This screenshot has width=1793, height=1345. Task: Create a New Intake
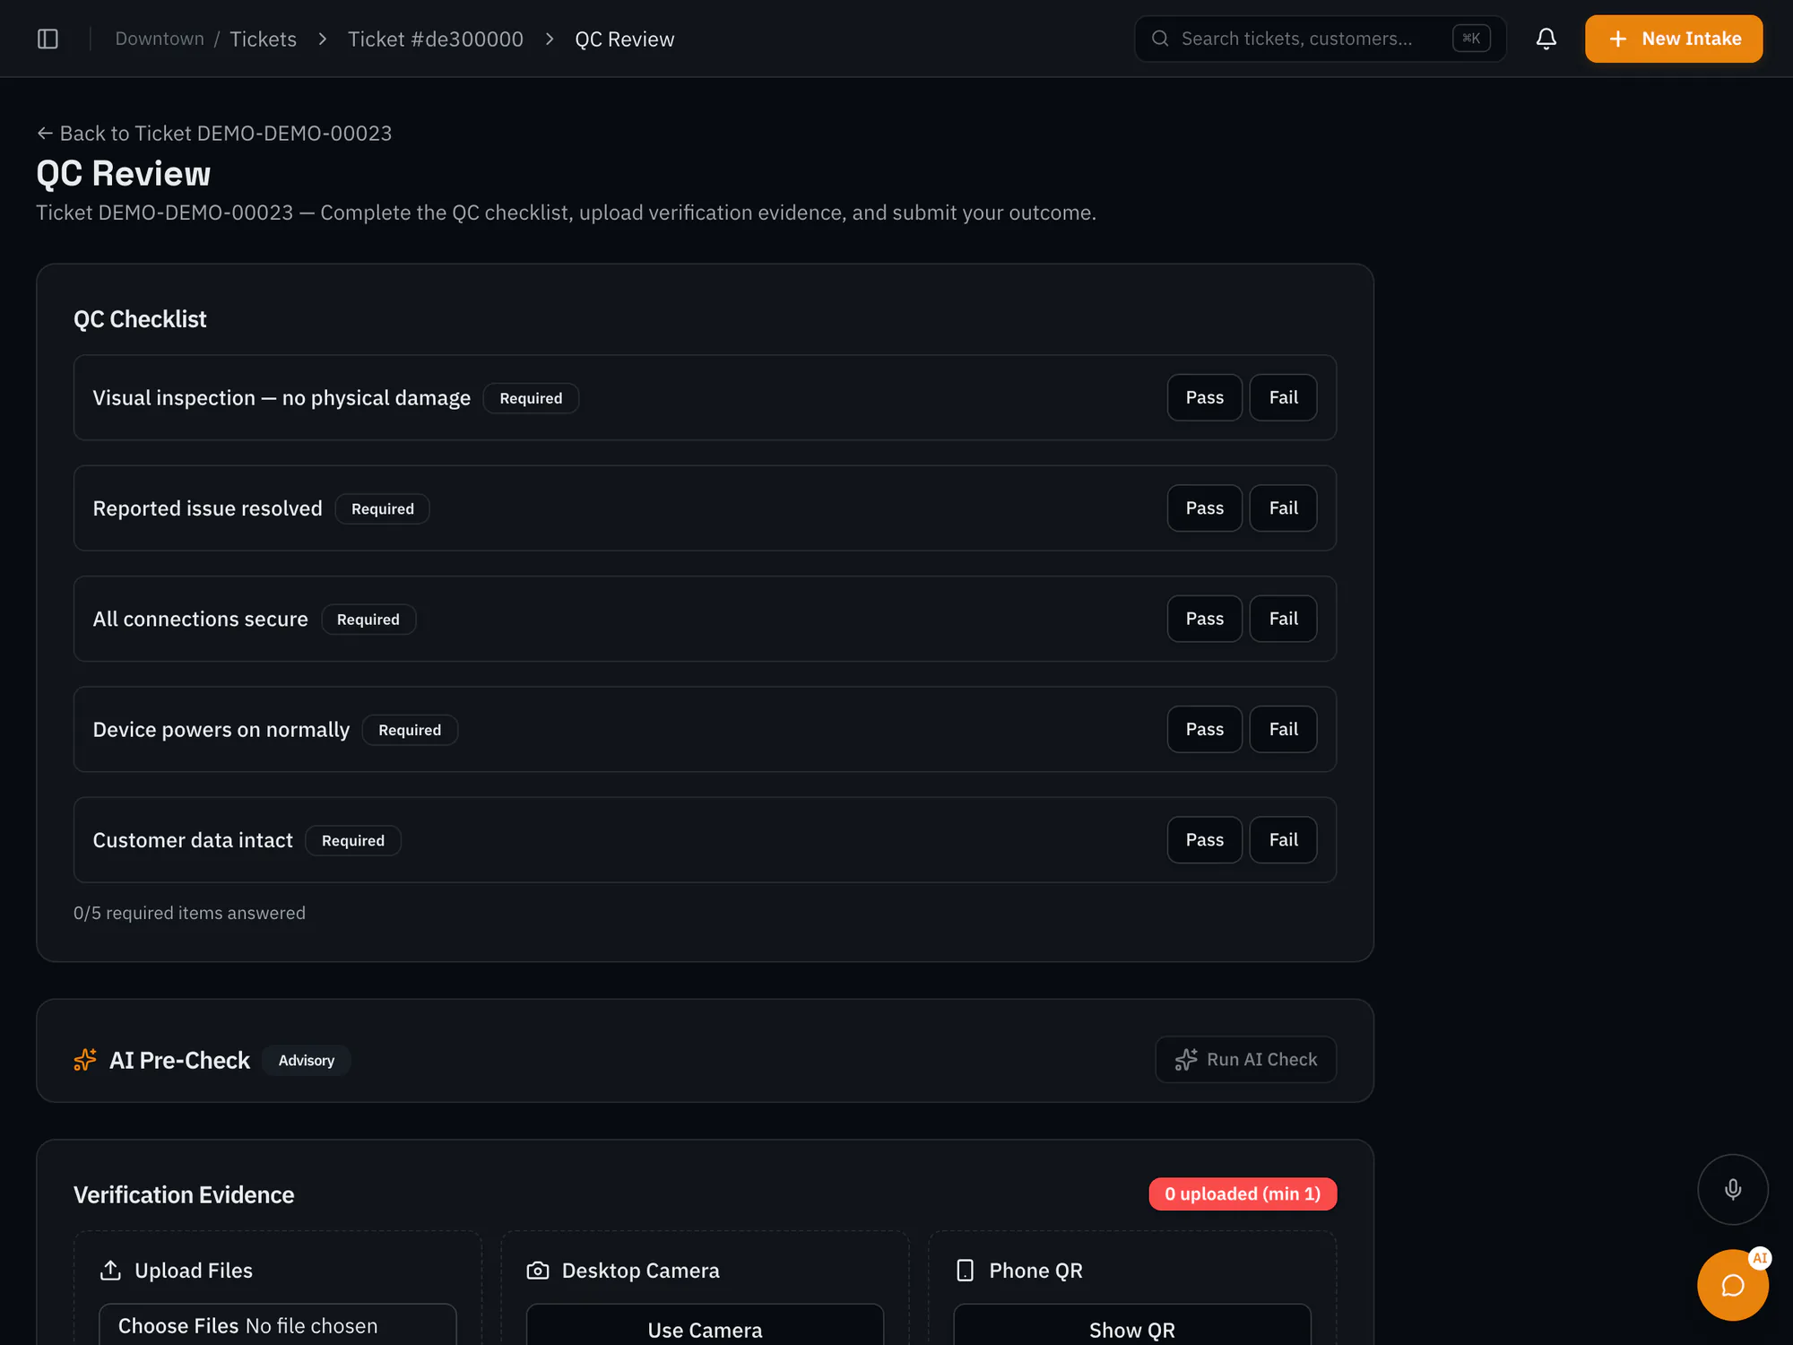click(1673, 39)
